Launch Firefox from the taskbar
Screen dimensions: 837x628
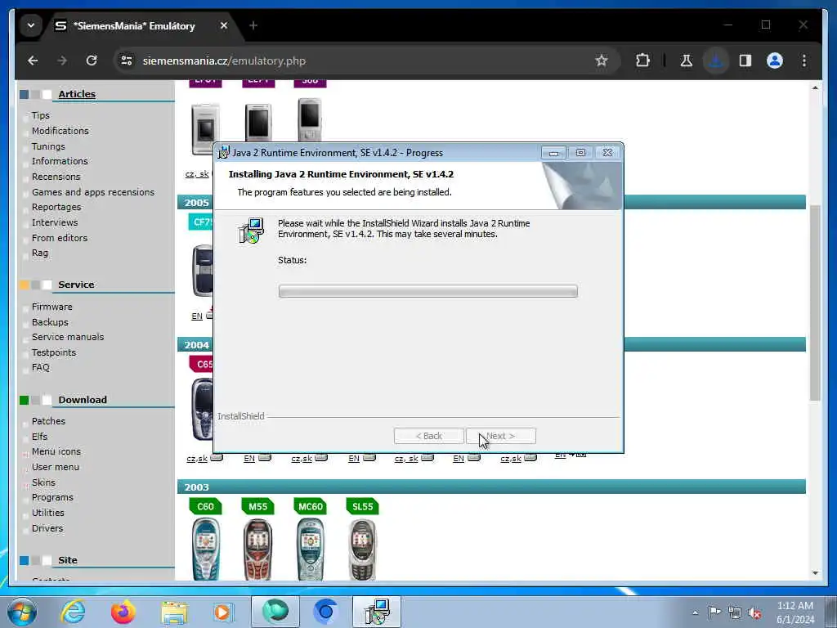tap(123, 612)
